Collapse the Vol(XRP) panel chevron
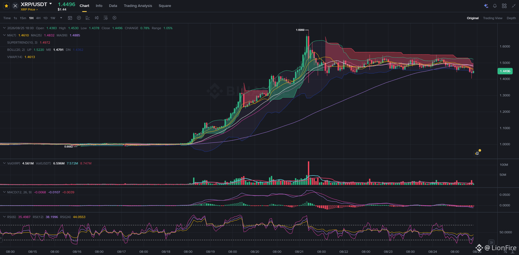Viewport: 519px width, 255px height. [x=4, y=163]
